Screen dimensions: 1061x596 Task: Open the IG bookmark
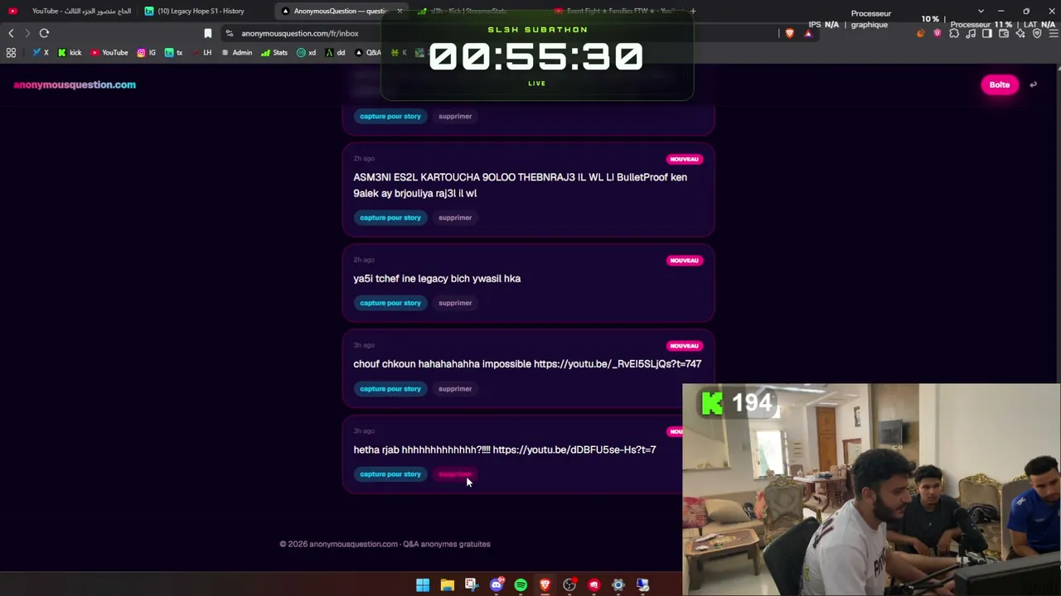click(x=147, y=52)
